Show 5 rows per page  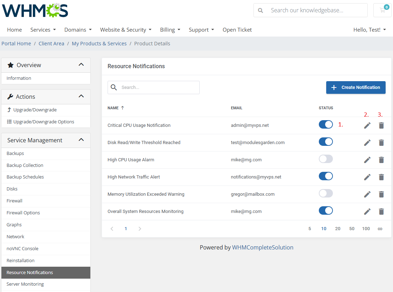click(x=310, y=229)
